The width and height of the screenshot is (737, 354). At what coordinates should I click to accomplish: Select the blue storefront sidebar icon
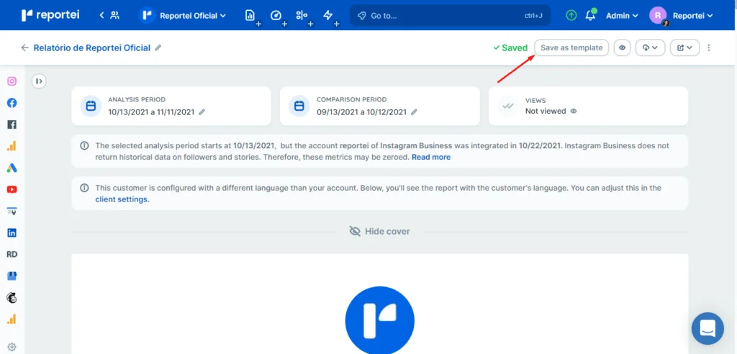pos(12,276)
